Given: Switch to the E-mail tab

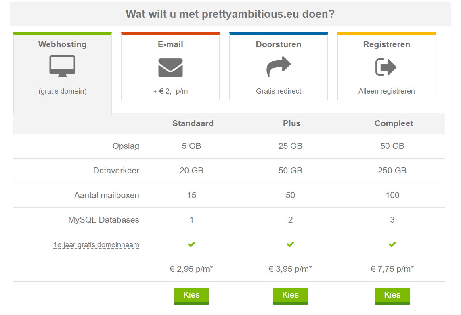Looking at the screenshot, I should click(x=170, y=67).
